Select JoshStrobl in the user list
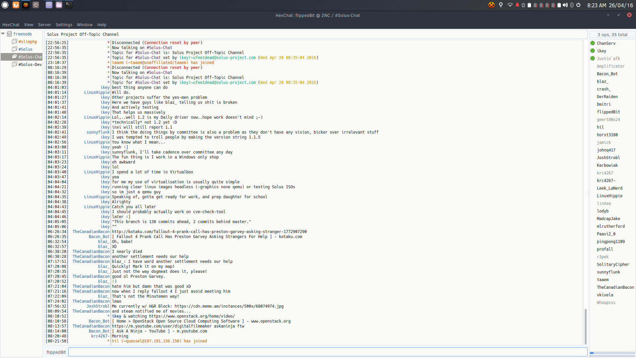The width and height of the screenshot is (636, 358). (609, 157)
